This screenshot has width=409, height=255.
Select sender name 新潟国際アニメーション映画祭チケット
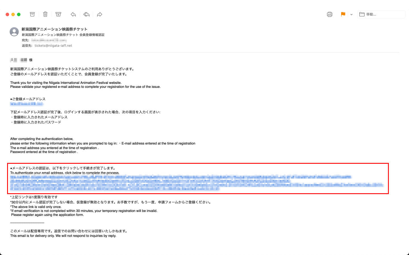pyautogui.click(x=55, y=29)
